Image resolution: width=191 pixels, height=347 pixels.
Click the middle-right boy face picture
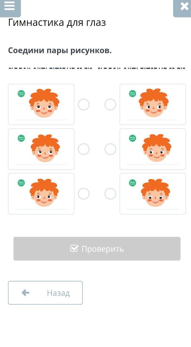(x=157, y=148)
